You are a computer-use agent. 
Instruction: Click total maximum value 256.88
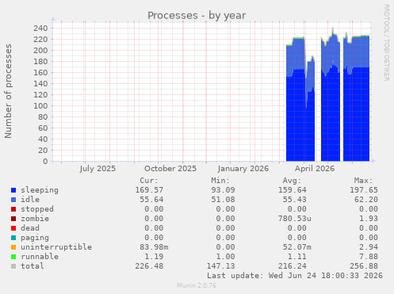click(364, 266)
